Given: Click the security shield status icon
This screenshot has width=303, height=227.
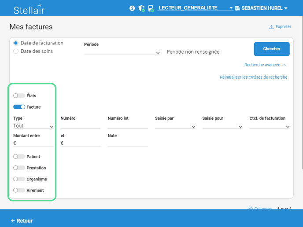Looking at the screenshot, I should (141, 8).
